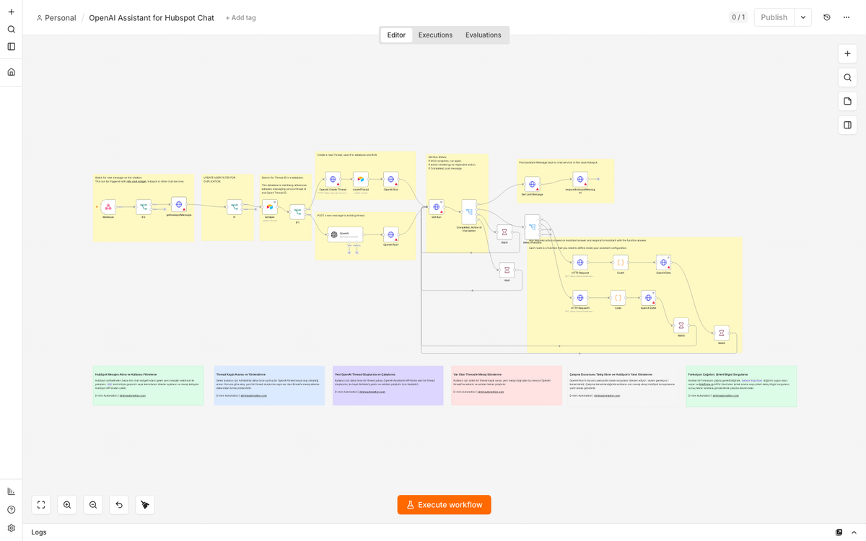
Task: Select the Airtable search node
Action: coord(270,207)
